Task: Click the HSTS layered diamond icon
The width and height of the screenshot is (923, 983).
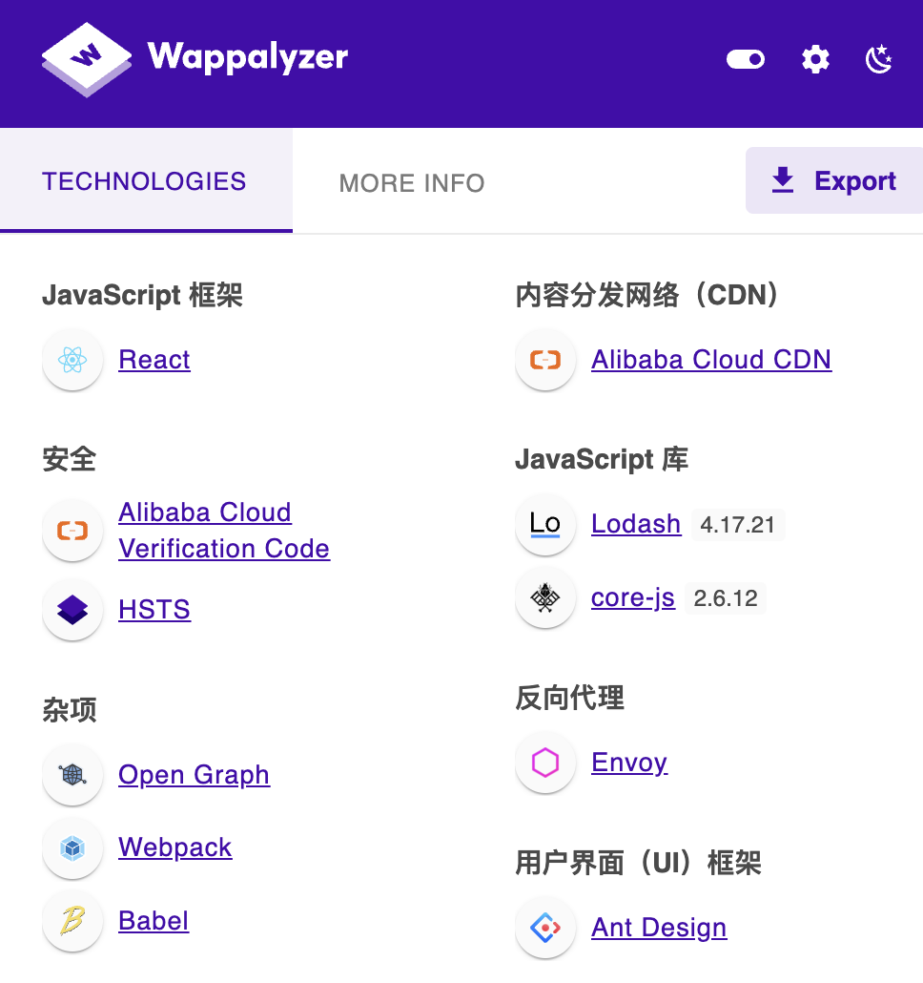Action: tap(72, 609)
